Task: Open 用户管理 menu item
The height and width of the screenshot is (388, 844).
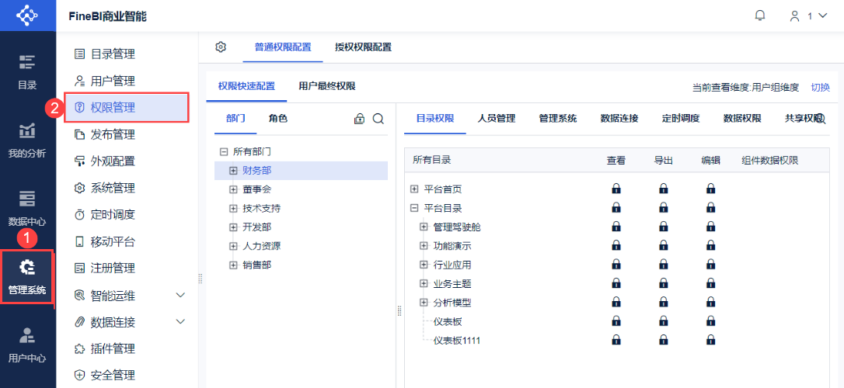Action: tap(112, 81)
